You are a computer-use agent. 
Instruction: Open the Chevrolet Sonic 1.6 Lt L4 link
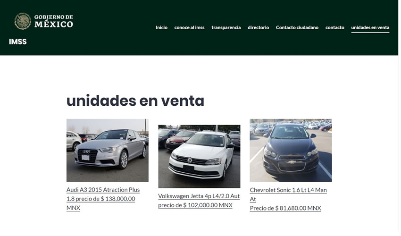tap(288, 199)
